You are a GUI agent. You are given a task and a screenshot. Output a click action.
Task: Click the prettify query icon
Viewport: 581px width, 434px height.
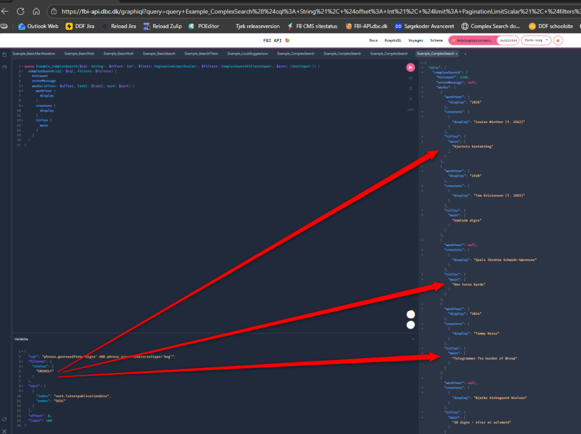click(x=410, y=78)
